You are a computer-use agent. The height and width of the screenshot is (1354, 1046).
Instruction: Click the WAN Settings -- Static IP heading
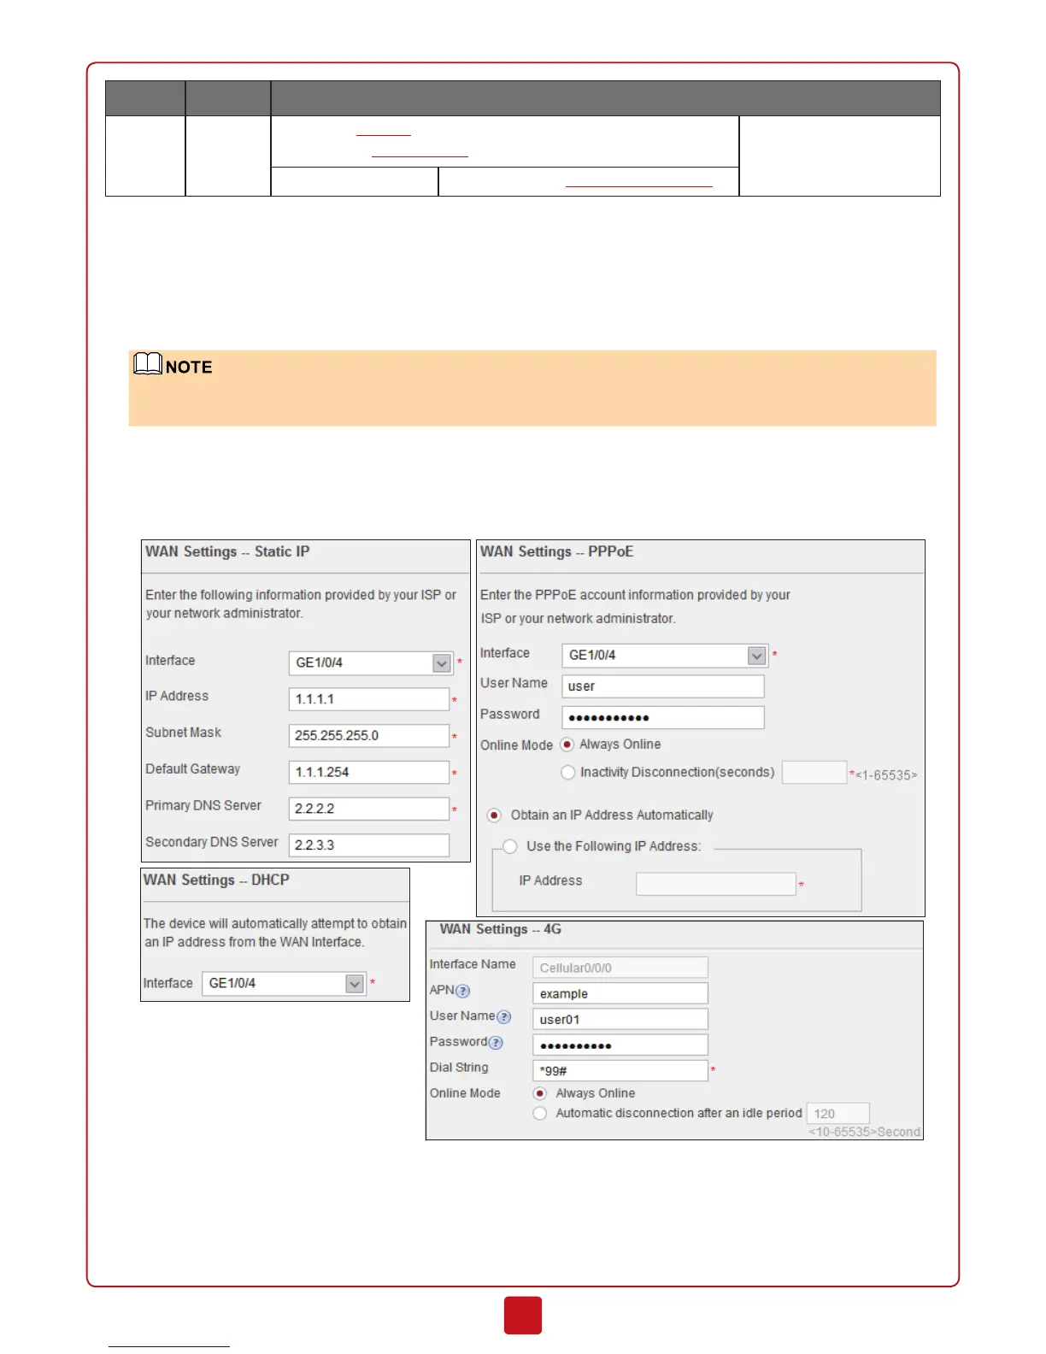pyautogui.click(x=227, y=552)
